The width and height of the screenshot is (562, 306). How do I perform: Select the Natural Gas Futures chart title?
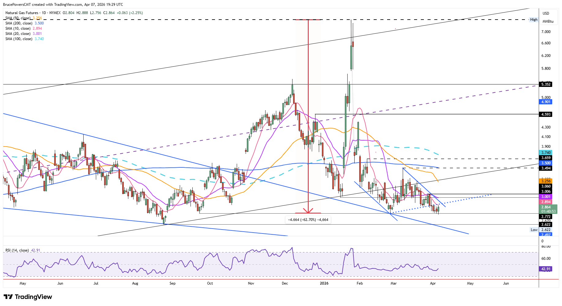pyautogui.click(x=22, y=13)
